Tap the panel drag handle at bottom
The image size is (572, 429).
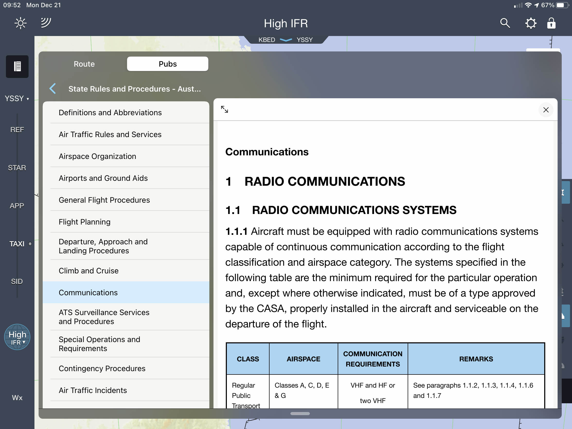pyautogui.click(x=300, y=414)
